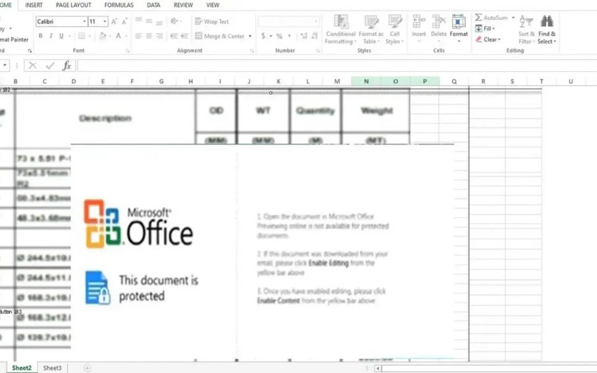Screen dimensions: 597x373
Task: Open the Font dialog launcher
Action: click(128, 51)
